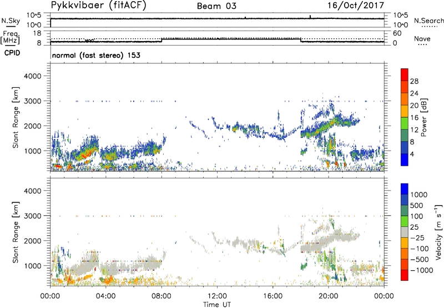Viewport: 444px width, 308px height.
Task: Click the "18" tick on the Freq. axis
Action: coord(37,33)
